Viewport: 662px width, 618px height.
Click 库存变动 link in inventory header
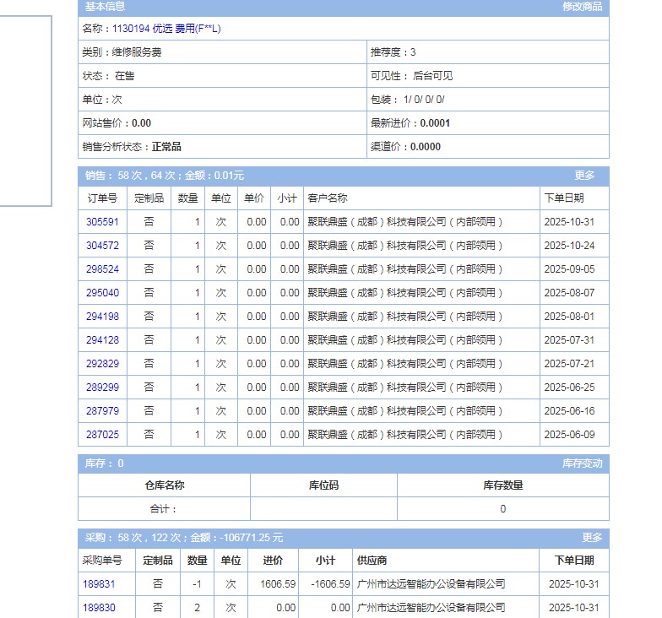click(x=582, y=463)
